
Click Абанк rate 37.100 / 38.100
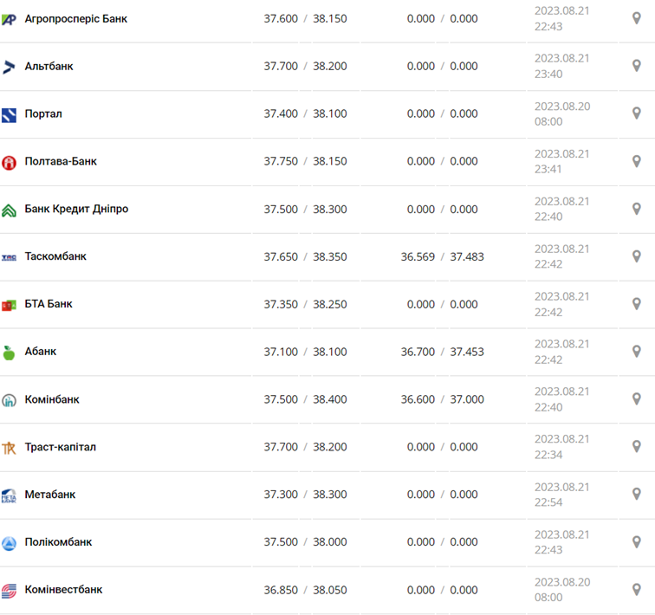[x=305, y=352]
